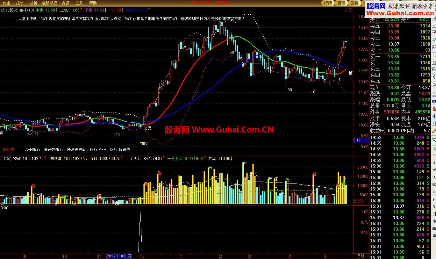436x259 pixels.
Task: Click the 金叉 marker on the chart
Action: (x=147, y=128)
